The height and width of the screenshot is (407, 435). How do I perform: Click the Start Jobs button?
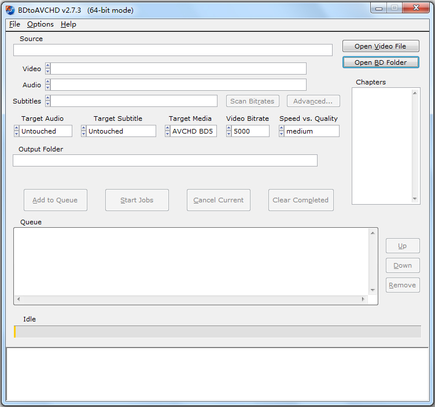137,200
